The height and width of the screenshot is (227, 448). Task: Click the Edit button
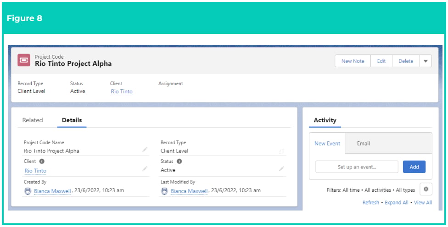pyautogui.click(x=381, y=61)
